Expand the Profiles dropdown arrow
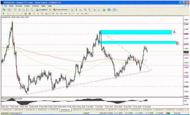Screen dimensions: 190x115 pyautogui.click(x=11, y=10)
